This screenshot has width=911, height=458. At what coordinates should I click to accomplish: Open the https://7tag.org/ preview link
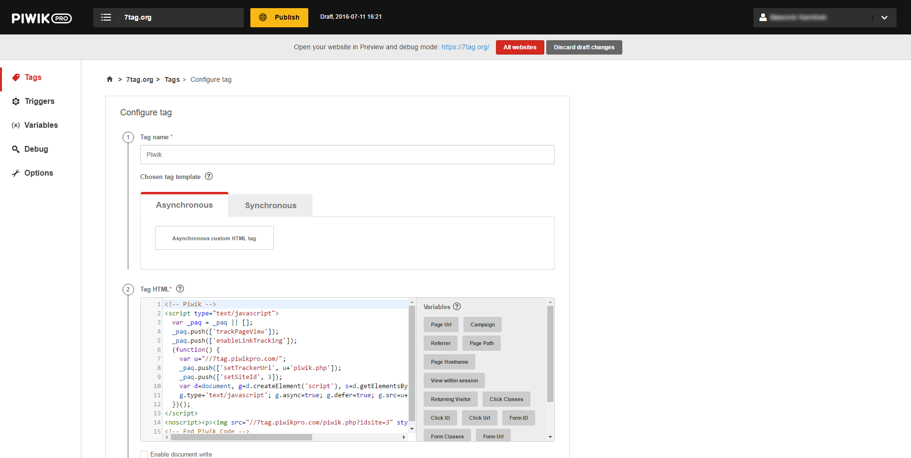tap(465, 47)
